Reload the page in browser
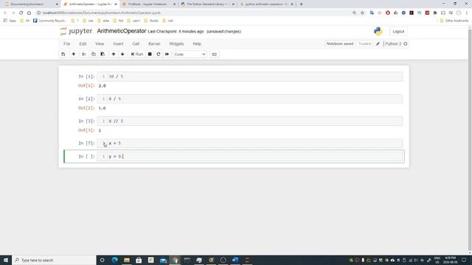 click(x=21, y=13)
